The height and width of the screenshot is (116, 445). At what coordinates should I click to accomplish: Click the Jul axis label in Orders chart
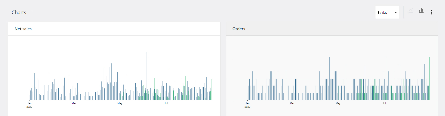[x=384, y=103]
